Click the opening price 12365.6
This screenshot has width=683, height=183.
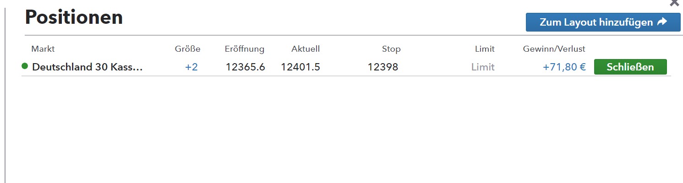point(245,67)
